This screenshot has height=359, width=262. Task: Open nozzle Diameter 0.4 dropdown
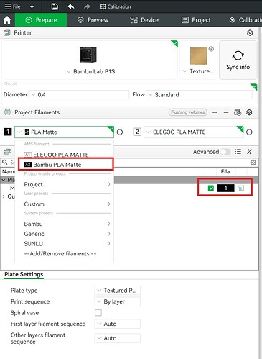(x=79, y=95)
